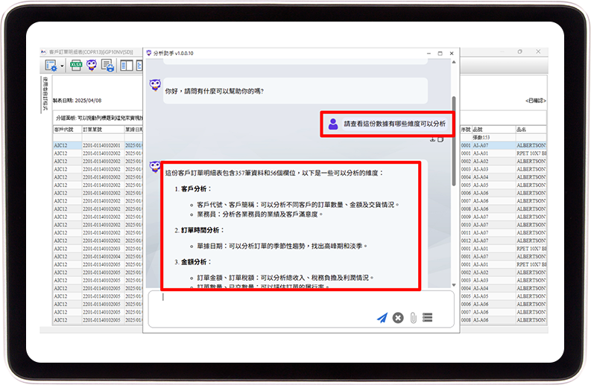Click the send message paper plane icon
591x385 pixels.
coord(382,318)
